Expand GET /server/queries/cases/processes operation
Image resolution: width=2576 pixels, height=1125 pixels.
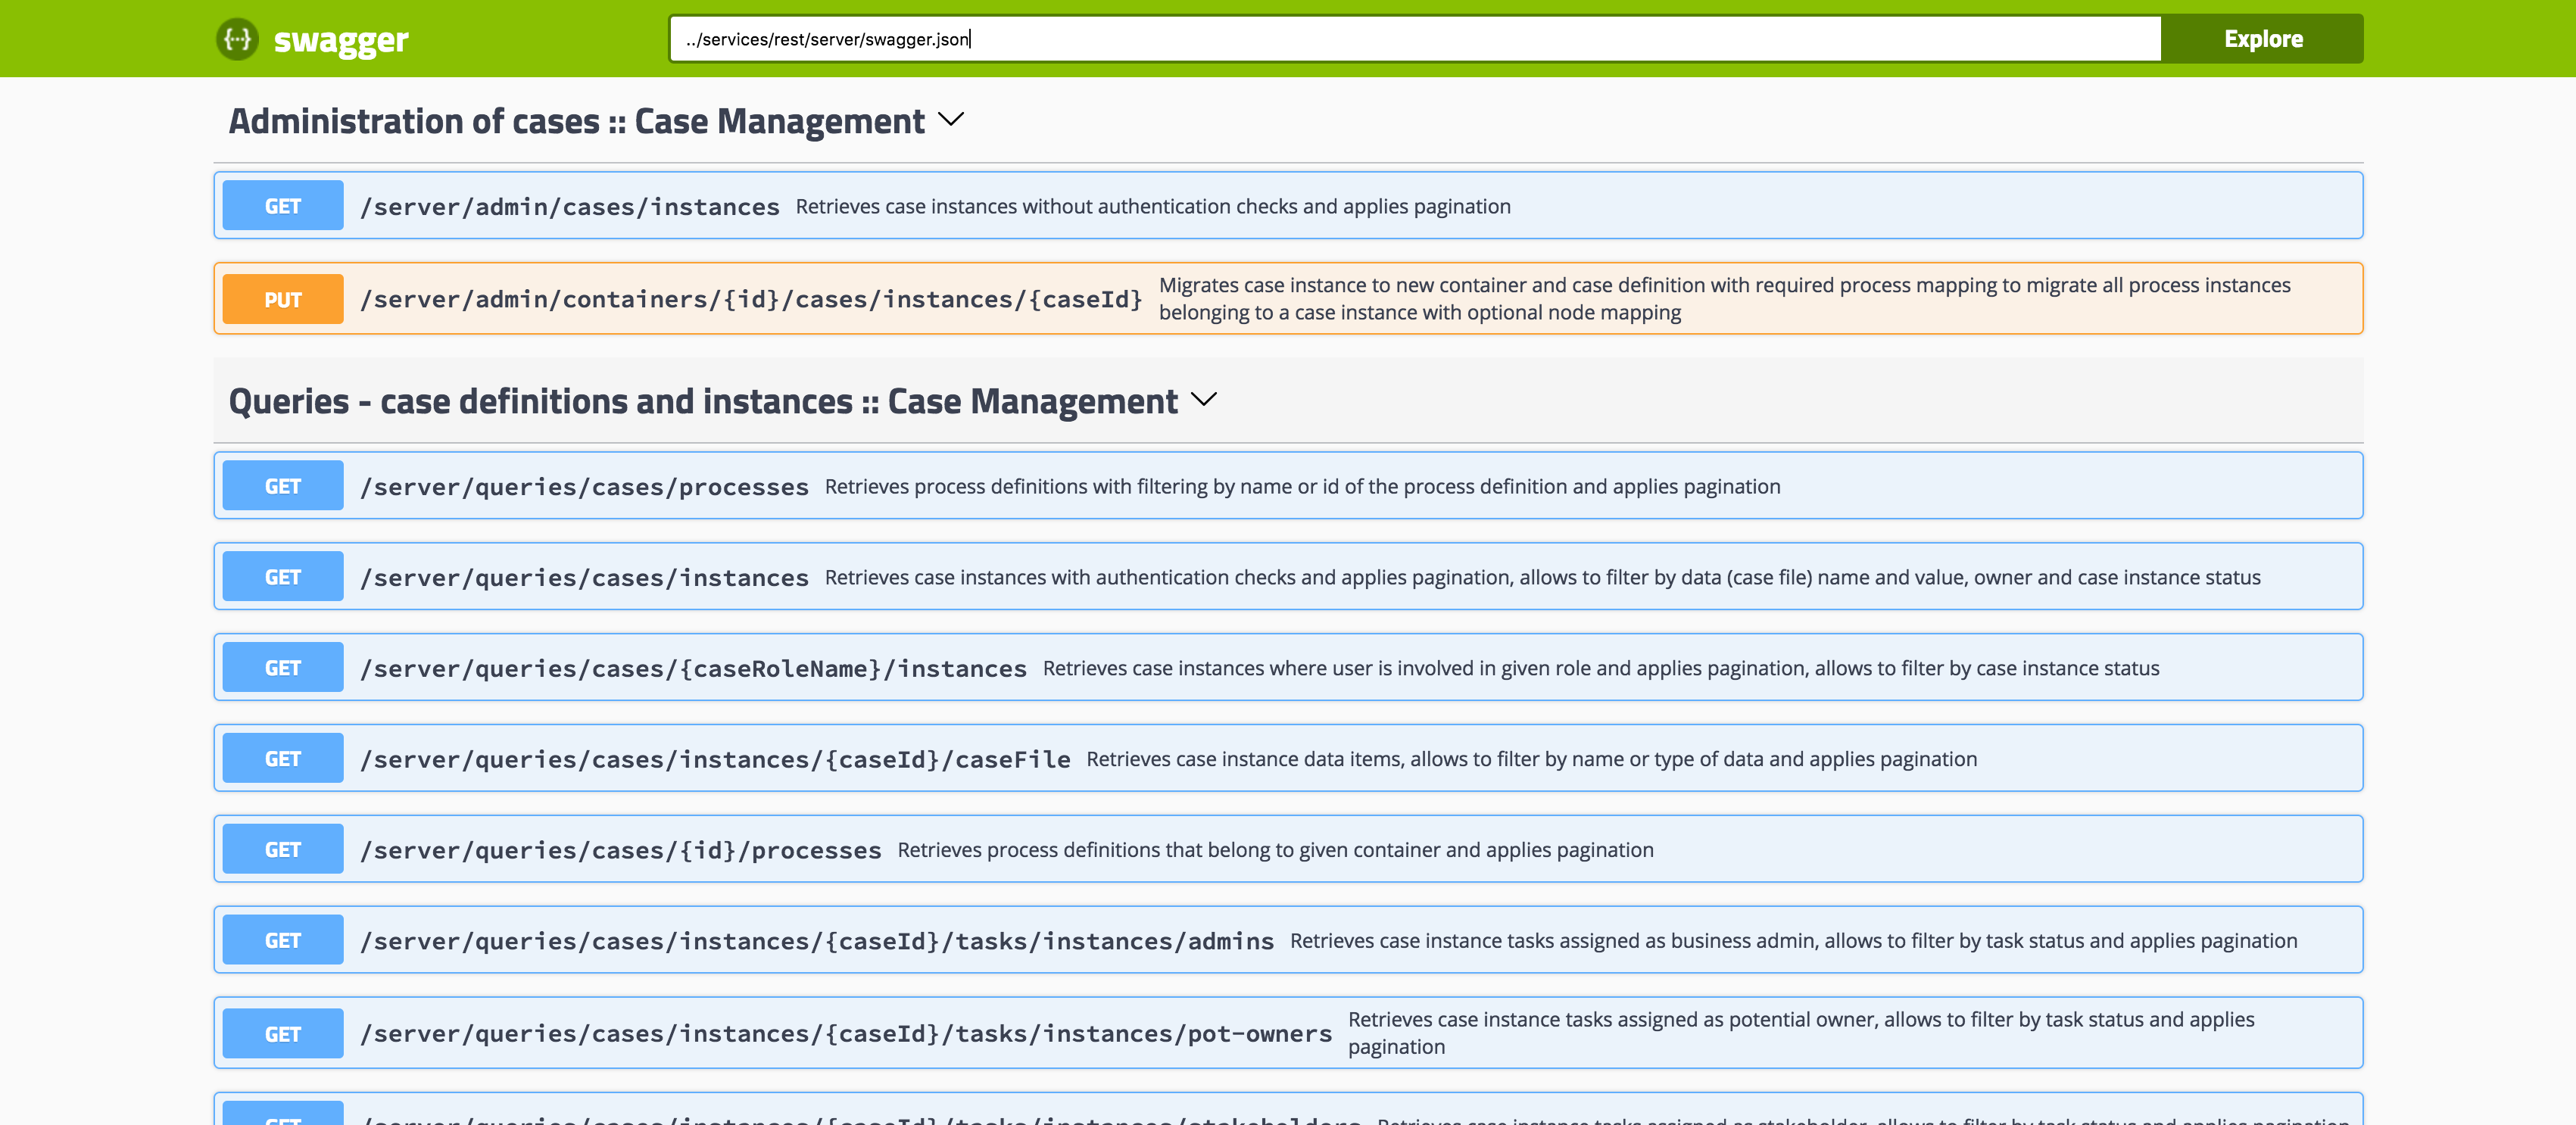pyautogui.click(x=584, y=486)
